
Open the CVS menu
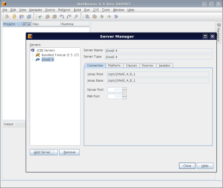[96, 10]
